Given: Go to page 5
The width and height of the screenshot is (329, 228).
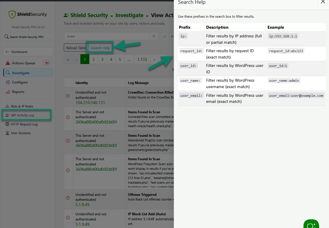Looking at the screenshot, I should click(x=120, y=59).
